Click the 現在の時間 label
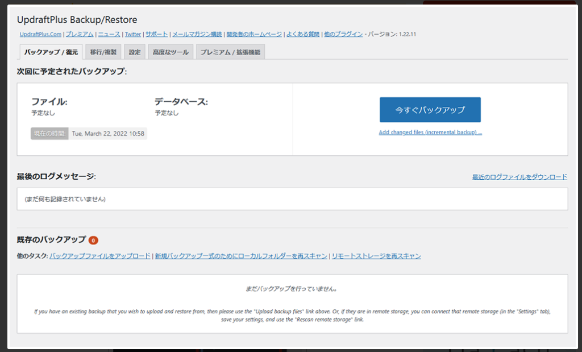 (50, 134)
